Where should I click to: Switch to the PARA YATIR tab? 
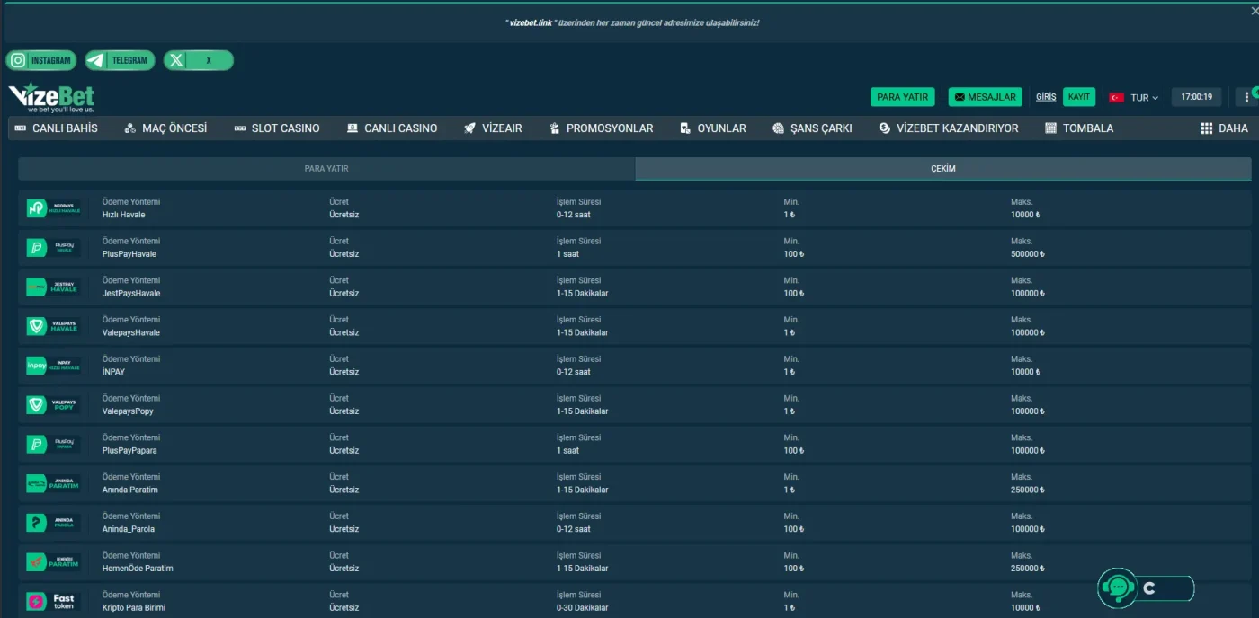[x=326, y=169]
